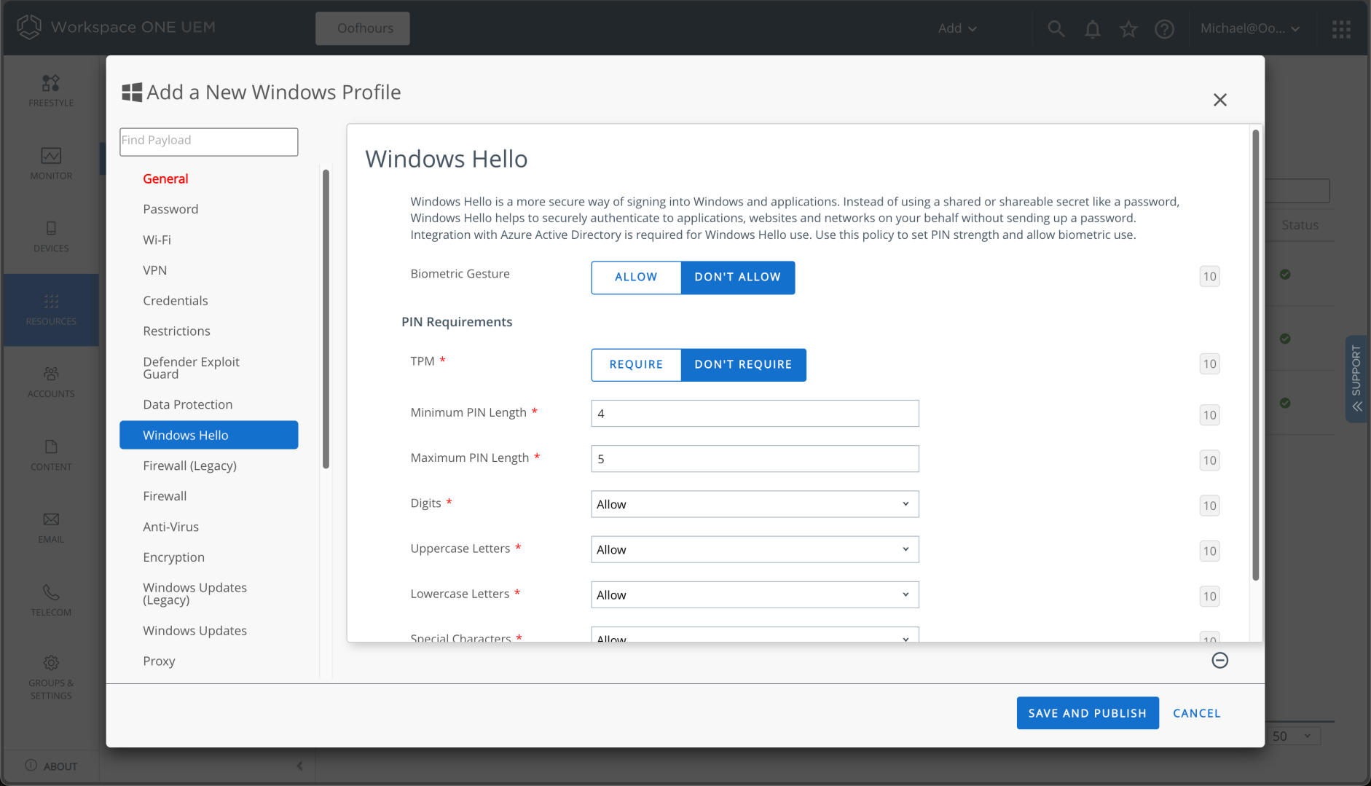The image size is (1371, 786).
Task: Click the favorites star icon
Action: [x=1128, y=28]
